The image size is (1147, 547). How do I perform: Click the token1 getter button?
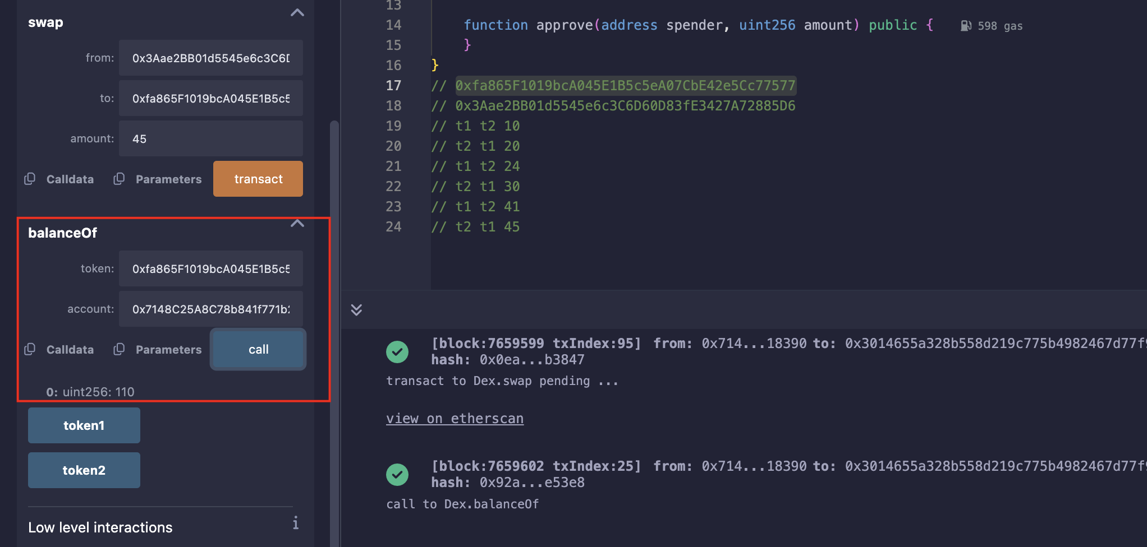[84, 425]
